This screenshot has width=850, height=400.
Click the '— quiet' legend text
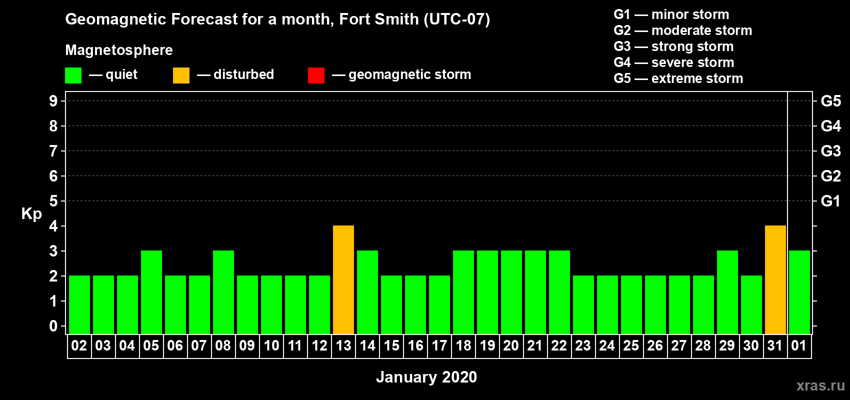point(113,74)
